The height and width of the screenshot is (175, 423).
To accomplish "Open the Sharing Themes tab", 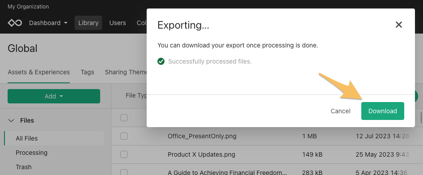I will pyautogui.click(x=126, y=72).
